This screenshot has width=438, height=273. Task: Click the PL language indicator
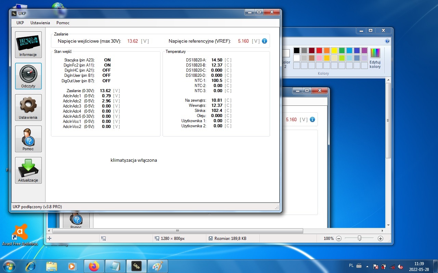click(x=351, y=265)
